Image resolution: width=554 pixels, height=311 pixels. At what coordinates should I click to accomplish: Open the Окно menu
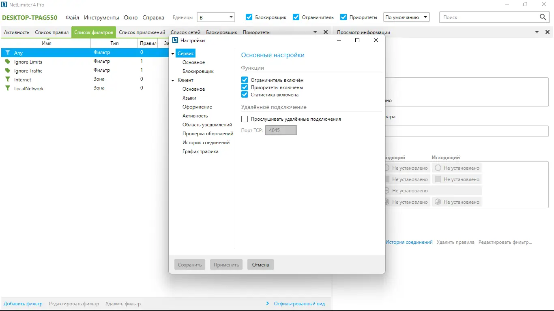pyautogui.click(x=131, y=17)
